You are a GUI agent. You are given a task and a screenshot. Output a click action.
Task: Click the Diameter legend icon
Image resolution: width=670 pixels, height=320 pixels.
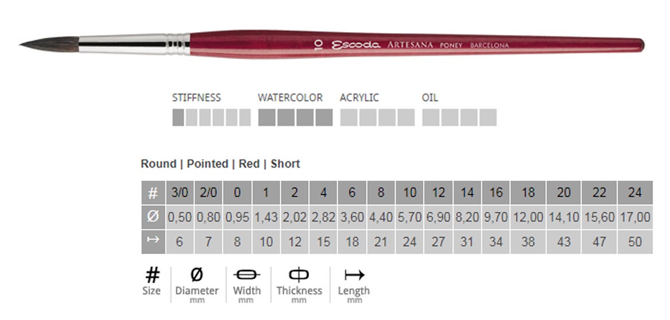click(x=196, y=275)
